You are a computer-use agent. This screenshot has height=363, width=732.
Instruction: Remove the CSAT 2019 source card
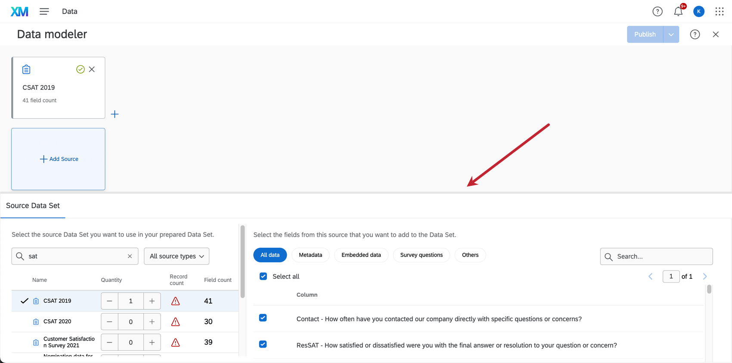tap(92, 69)
